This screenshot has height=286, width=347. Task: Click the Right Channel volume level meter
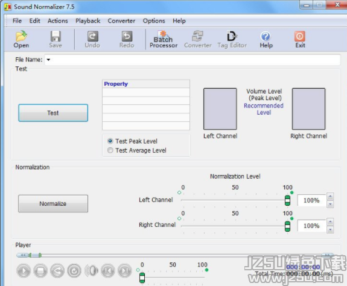point(308,109)
